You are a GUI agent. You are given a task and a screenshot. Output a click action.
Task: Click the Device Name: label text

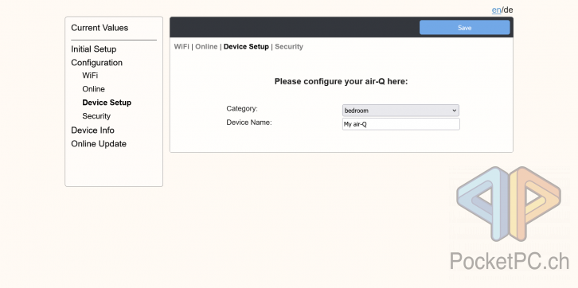[x=249, y=123]
